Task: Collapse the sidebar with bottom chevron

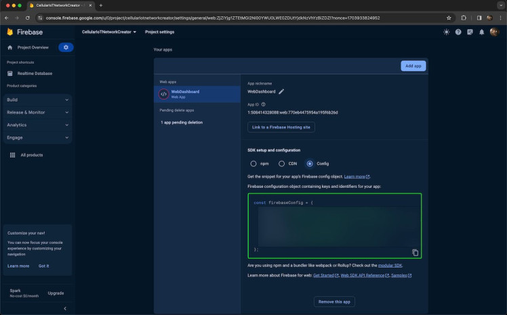Action: (65, 308)
